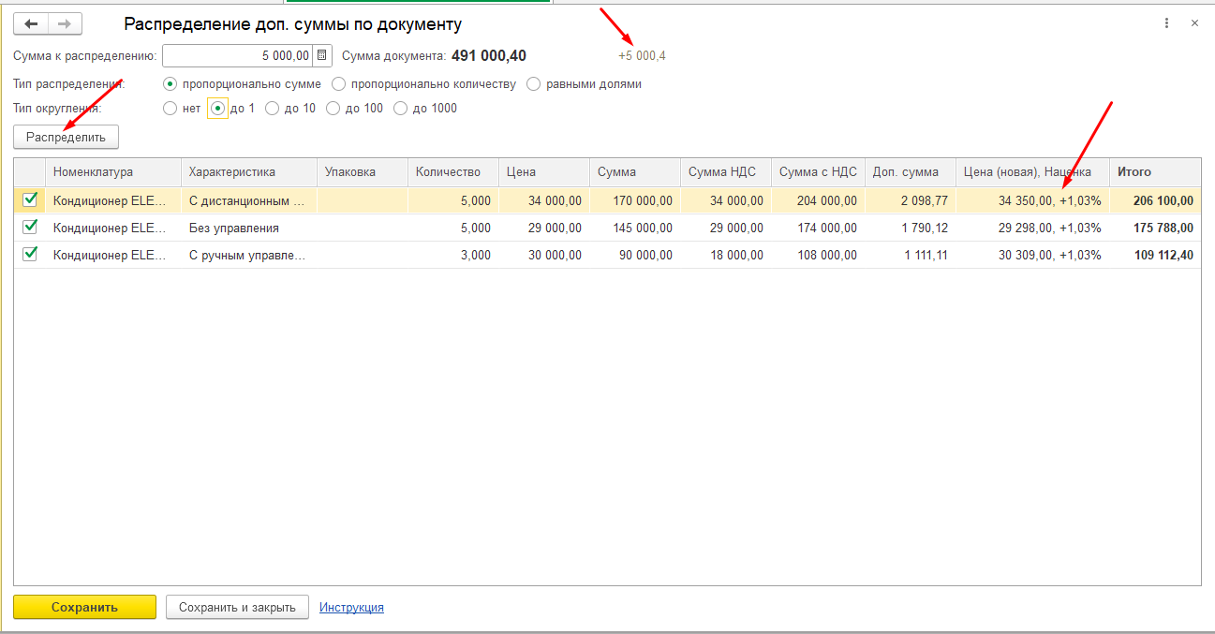Uncheck the 'С ручным управле...' row checkbox
Image resolution: width=1215 pixels, height=634 pixels.
30,254
